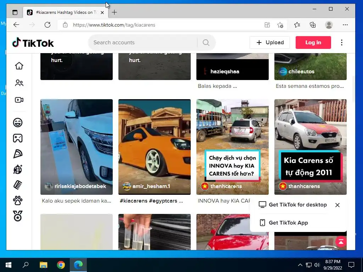Click the browser Back arrow
The width and height of the screenshot is (363, 272).
(x=16, y=25)
